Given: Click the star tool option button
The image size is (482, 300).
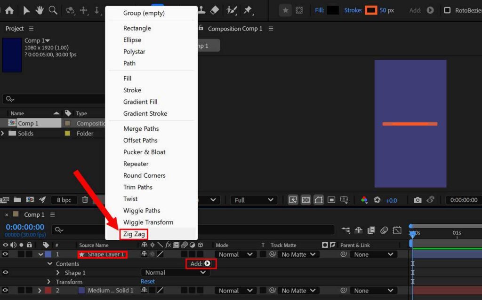Looking at the screenshot, I should (285, 10).
